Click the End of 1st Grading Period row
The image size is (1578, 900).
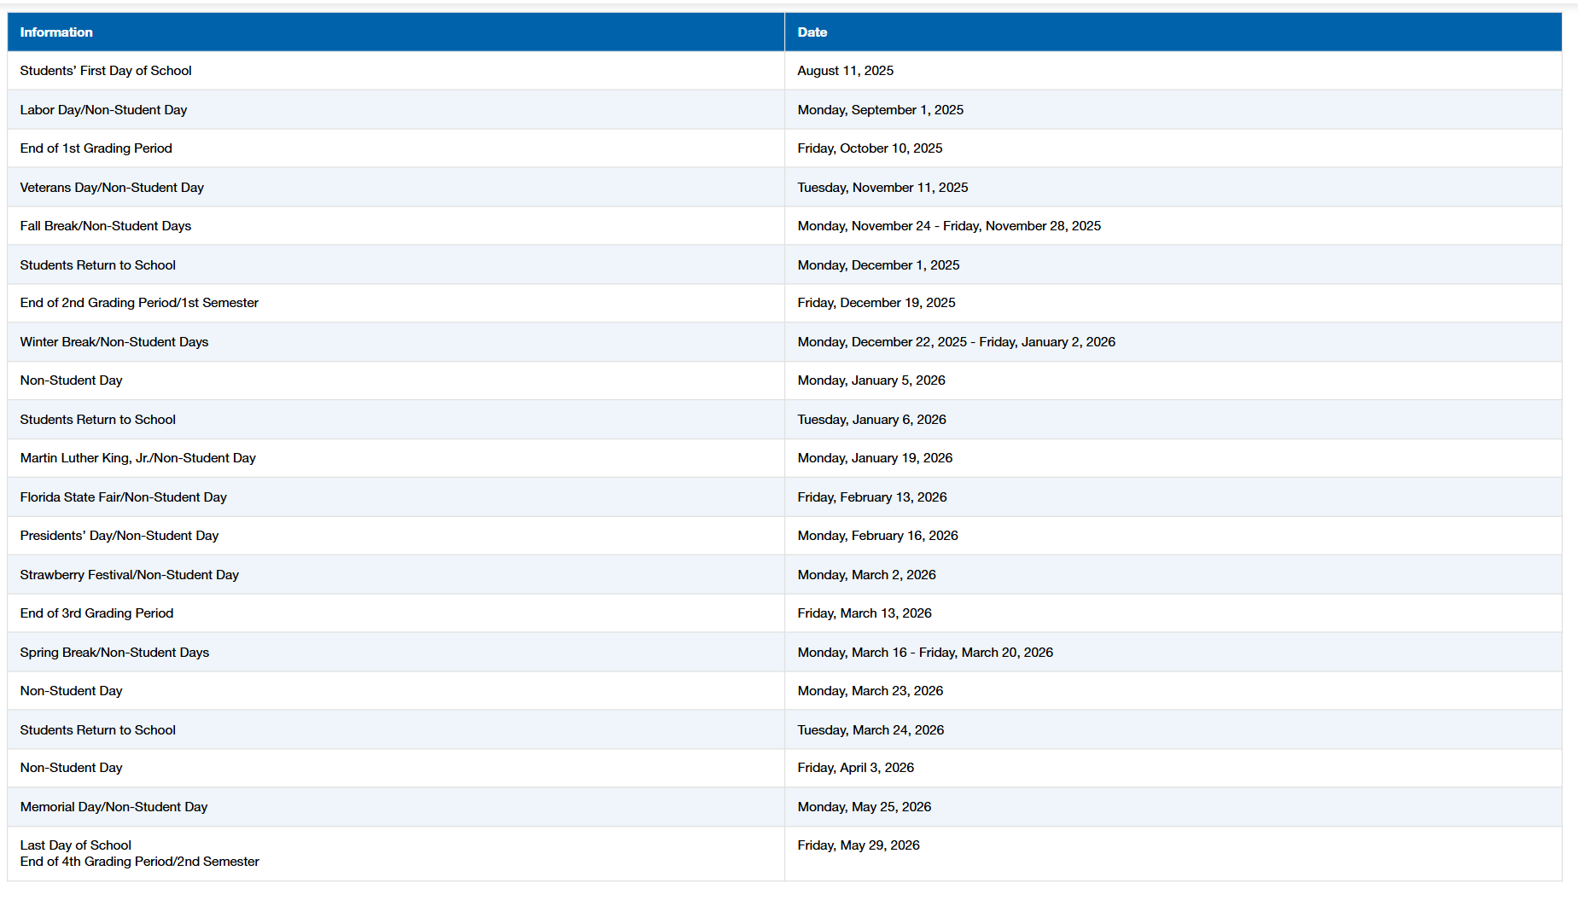pyautogui.click(x=96, y=148)
